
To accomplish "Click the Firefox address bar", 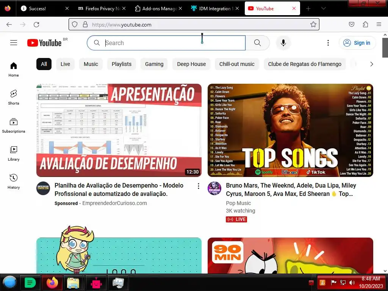I will [194, 25].
